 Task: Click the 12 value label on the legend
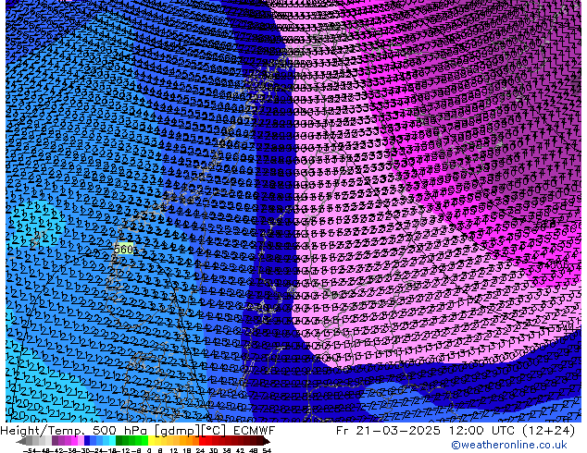click(174, 451)
